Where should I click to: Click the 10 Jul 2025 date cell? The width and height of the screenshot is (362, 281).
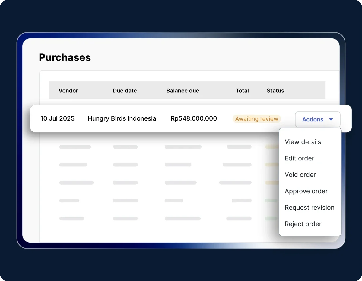coord(57,118)
